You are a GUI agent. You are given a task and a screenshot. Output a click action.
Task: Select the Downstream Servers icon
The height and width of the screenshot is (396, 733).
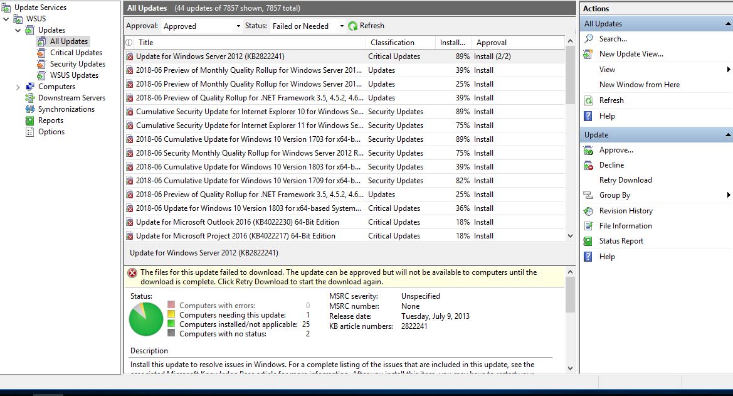point(29,97)
